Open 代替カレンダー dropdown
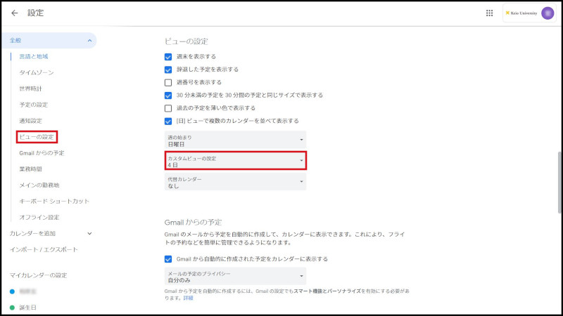 coord(236,182)
